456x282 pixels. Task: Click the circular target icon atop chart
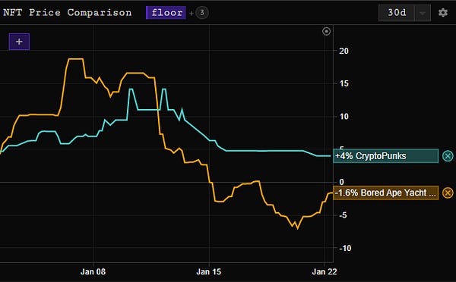[x=326, y=31]
